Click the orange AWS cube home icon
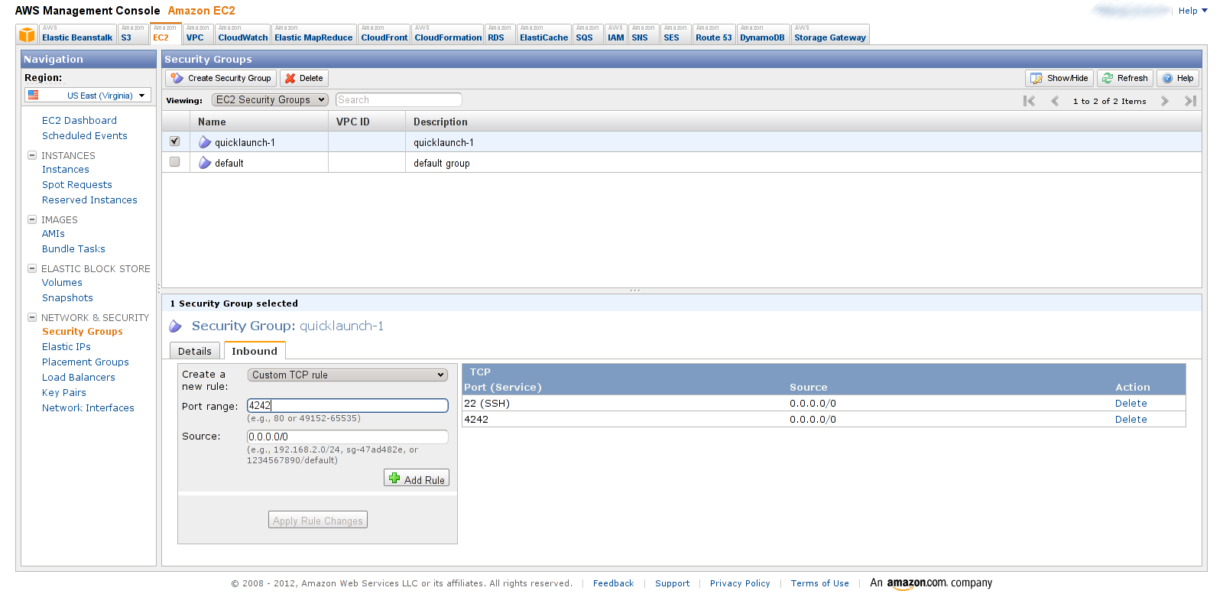The height and width of the screenshot is (594, 1223). coord(27,34)
